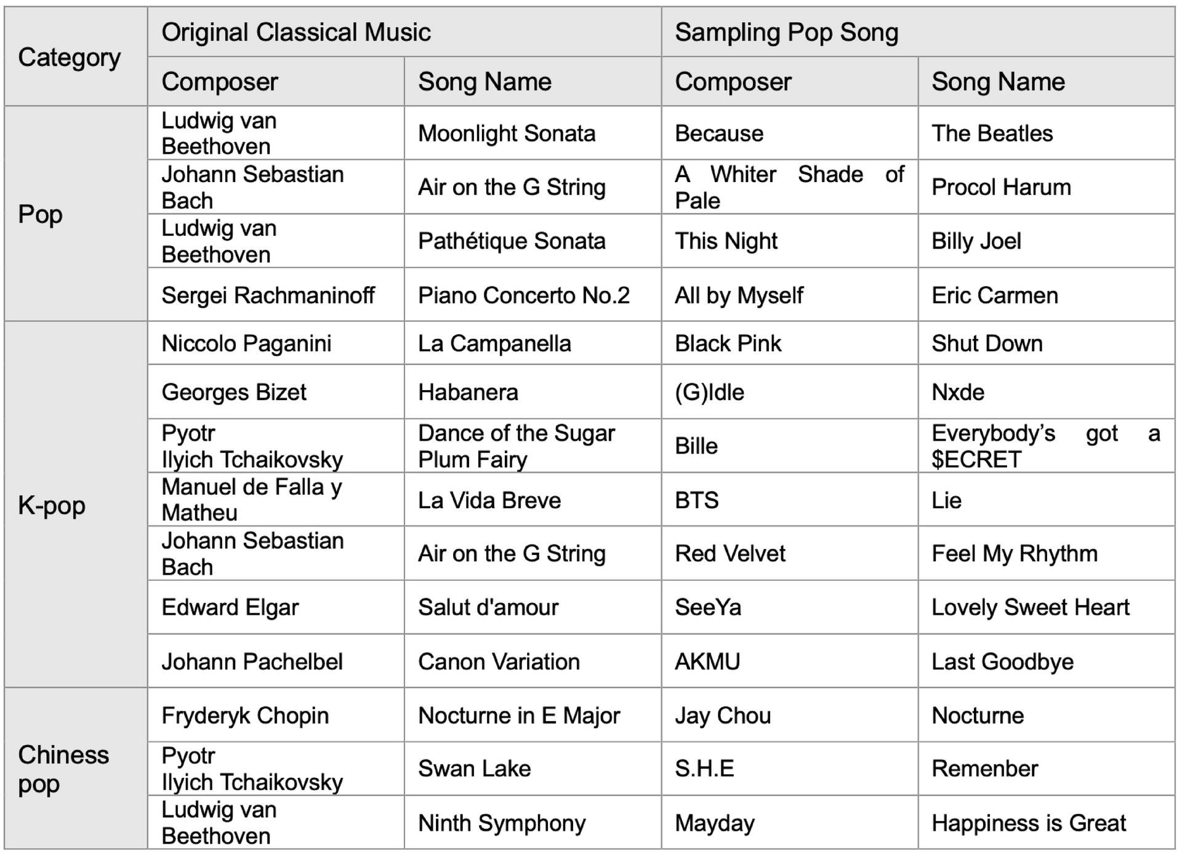1182x856 pixels.
Task: Click the Salut d'amour cell
Action: pyautogui.click(x=533, y=607)
